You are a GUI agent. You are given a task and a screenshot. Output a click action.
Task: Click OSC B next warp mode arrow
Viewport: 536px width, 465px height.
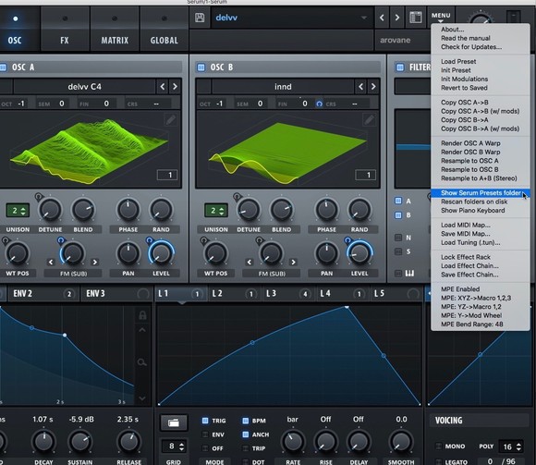(293, 262)
